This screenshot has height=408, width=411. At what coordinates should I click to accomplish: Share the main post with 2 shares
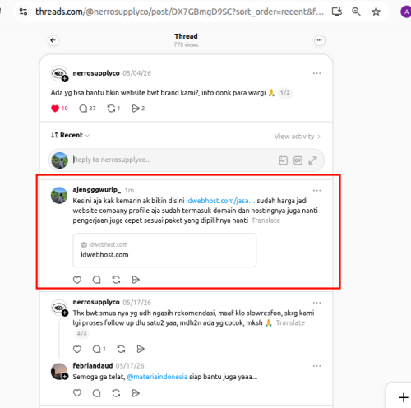pos(138,109)
